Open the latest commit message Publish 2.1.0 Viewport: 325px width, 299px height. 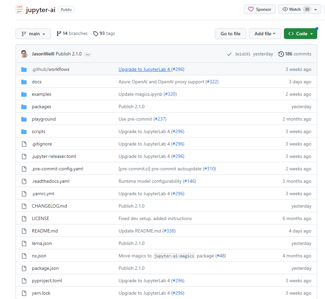tap(69, 54)
